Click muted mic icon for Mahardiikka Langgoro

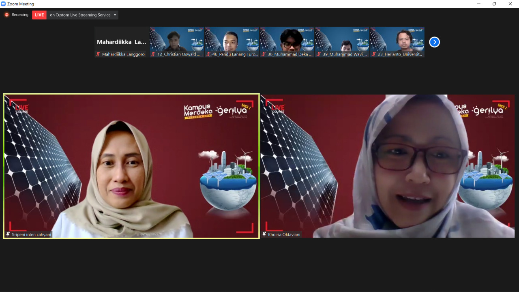[x=98, y=54]
